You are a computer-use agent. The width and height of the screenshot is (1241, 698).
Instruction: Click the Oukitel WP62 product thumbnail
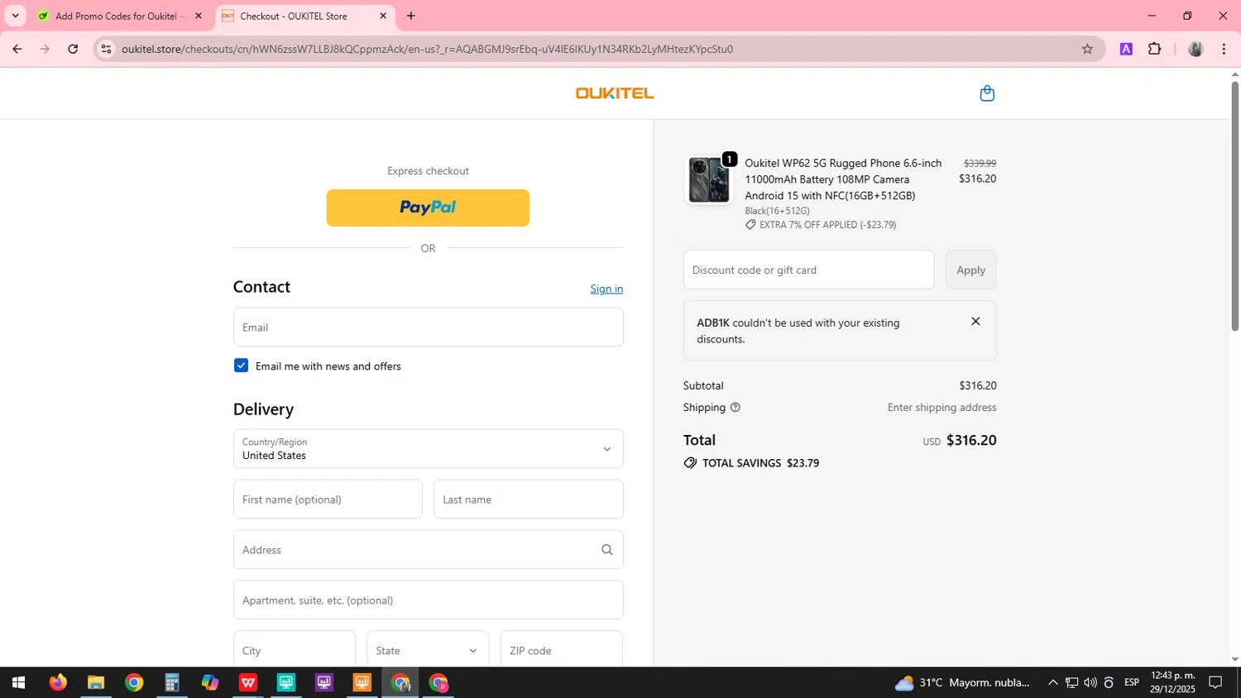pos(709,179)
